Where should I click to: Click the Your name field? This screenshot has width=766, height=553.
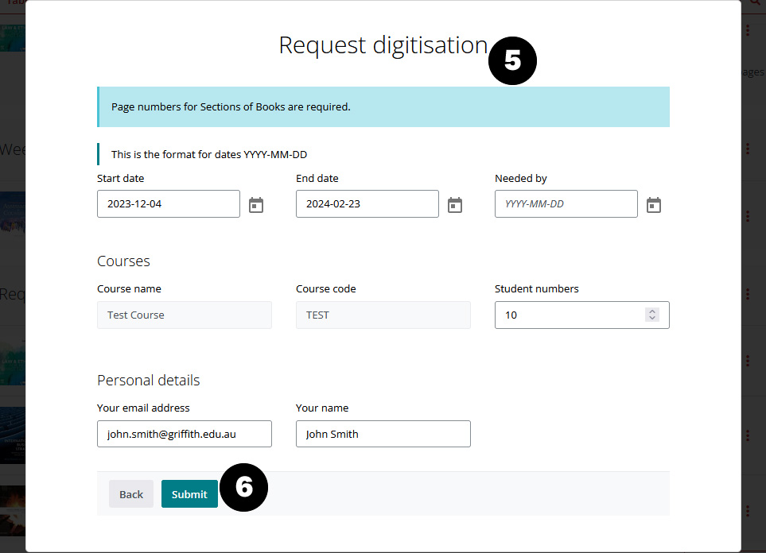[383, 435]
